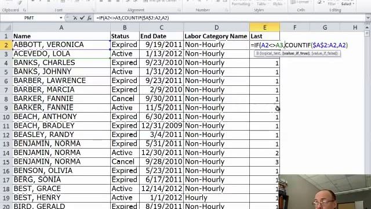The height and width of the screenshot is (209, 371).
Task: Select cell ABBOTT, VERONICA
Action: pyautogui.click(x=61, y=45)
